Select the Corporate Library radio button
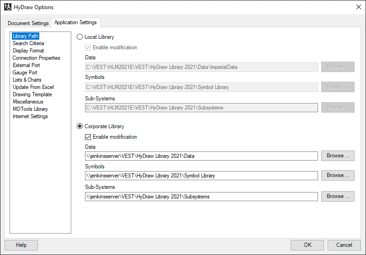 [80, 126]
